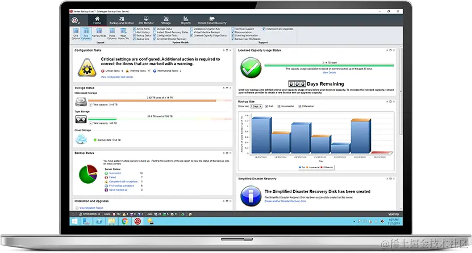Click Create another Disaster Recovery Disk link

point(285,201)
